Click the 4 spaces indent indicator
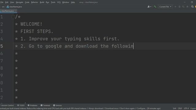 [x=193, y=109]
